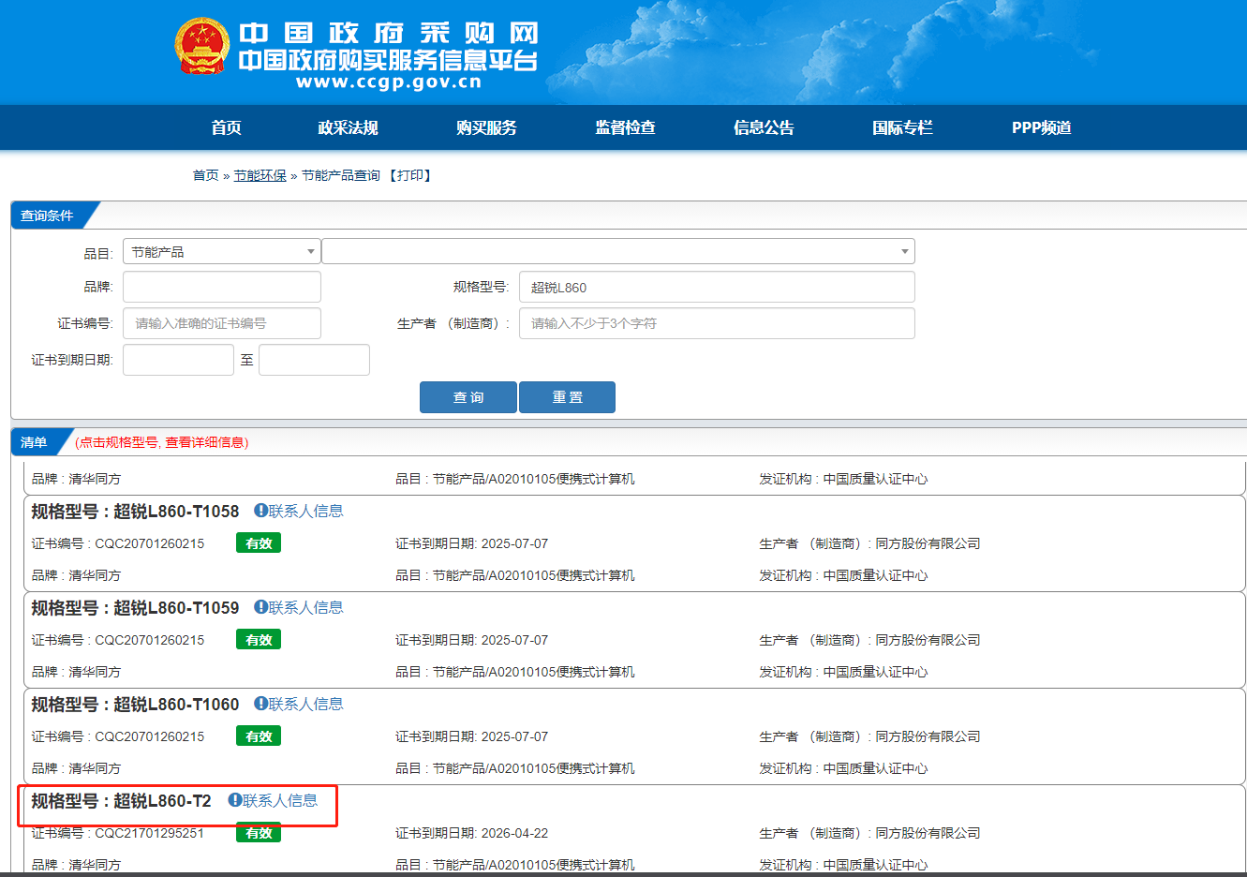The width and height of the screenshot is (1247, 877).
Task: Click 有效 badge in the 超锐L860-T1060 row
Action: click(x=259, y=736)
